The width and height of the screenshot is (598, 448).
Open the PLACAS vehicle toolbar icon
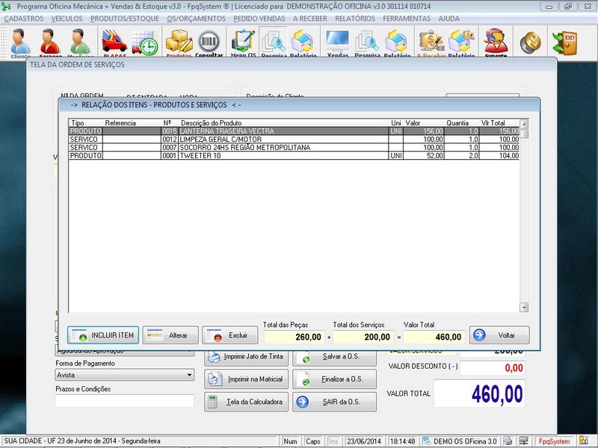[114, 43]
